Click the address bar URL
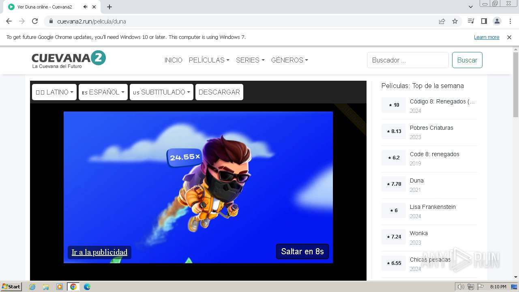Viewport: 519px width, 292px height. tap(92, 21)
